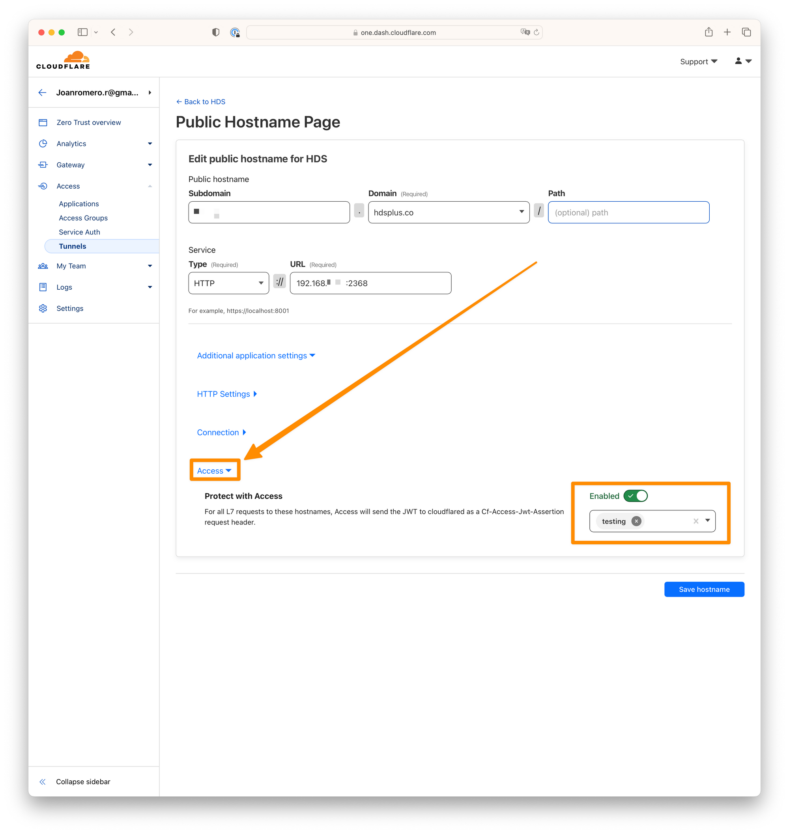Collapse the Access settings section
Screen dimensions: 789x834
point(215,470)
